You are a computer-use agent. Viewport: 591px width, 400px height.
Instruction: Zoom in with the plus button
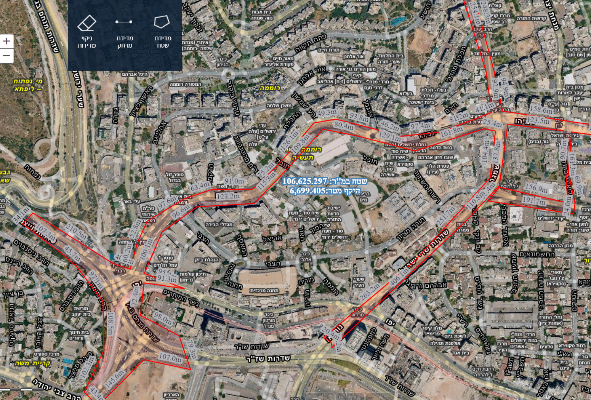click(x=6, y=41)
